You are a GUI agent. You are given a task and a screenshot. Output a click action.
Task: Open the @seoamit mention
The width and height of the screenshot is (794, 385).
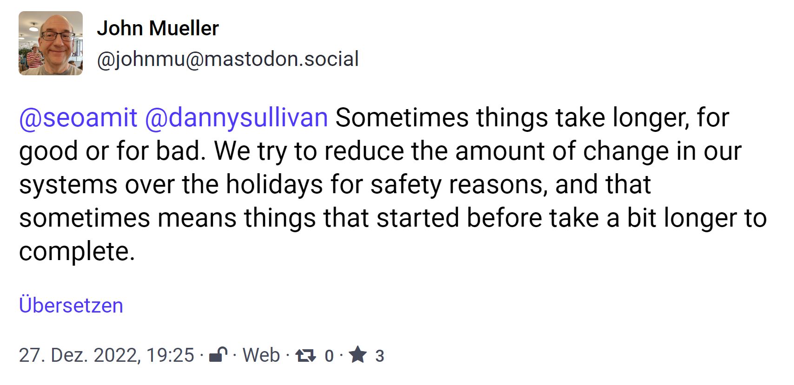click(x=78, y=117)
